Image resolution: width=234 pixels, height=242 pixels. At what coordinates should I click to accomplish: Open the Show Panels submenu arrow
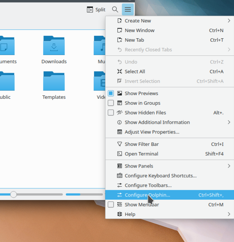pos(229,166)
